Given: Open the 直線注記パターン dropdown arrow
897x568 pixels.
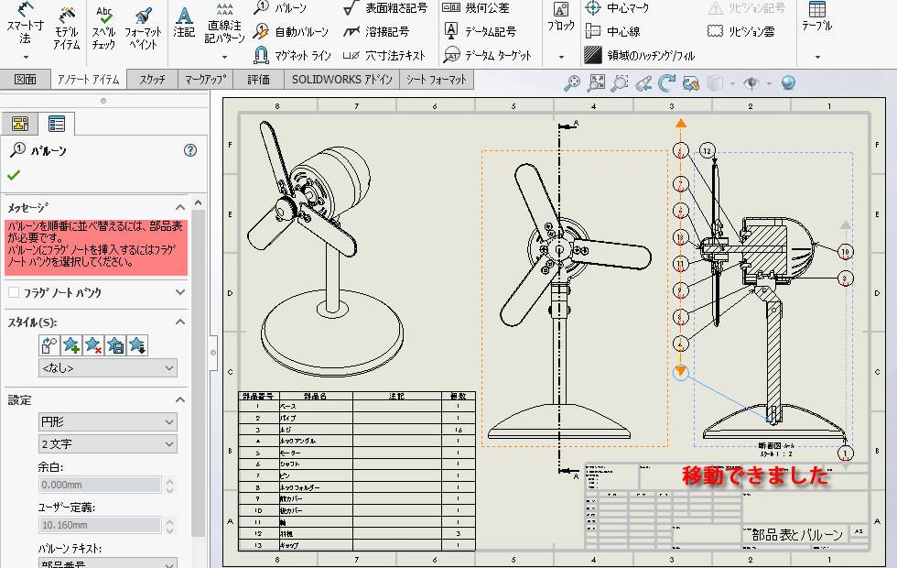Looking at the screenshot, I should pyautogui.click(x=224, y=57).
